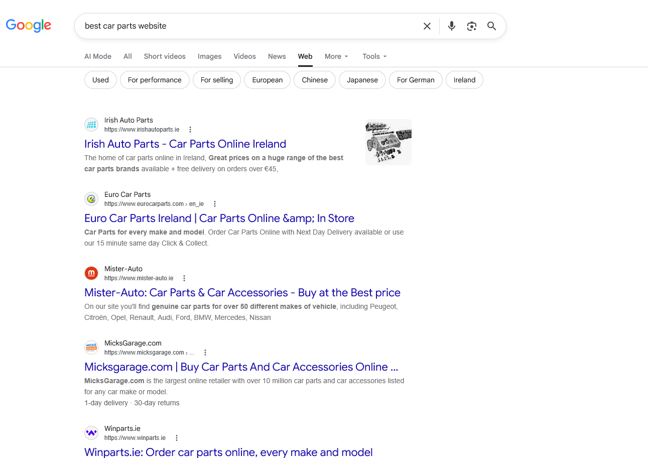Click the https://www.winparts.ie URL text

[x=135, y=438]
